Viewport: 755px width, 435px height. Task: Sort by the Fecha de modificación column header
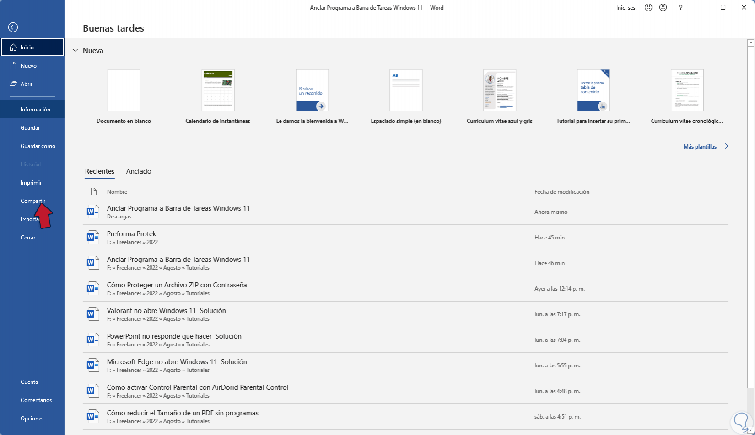point(562,192)
